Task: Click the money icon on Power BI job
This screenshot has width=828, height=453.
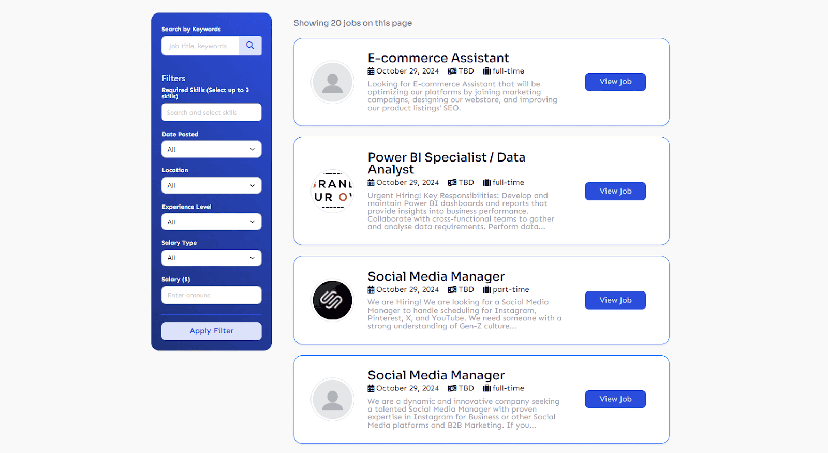Action: click(x=452, y=183)
